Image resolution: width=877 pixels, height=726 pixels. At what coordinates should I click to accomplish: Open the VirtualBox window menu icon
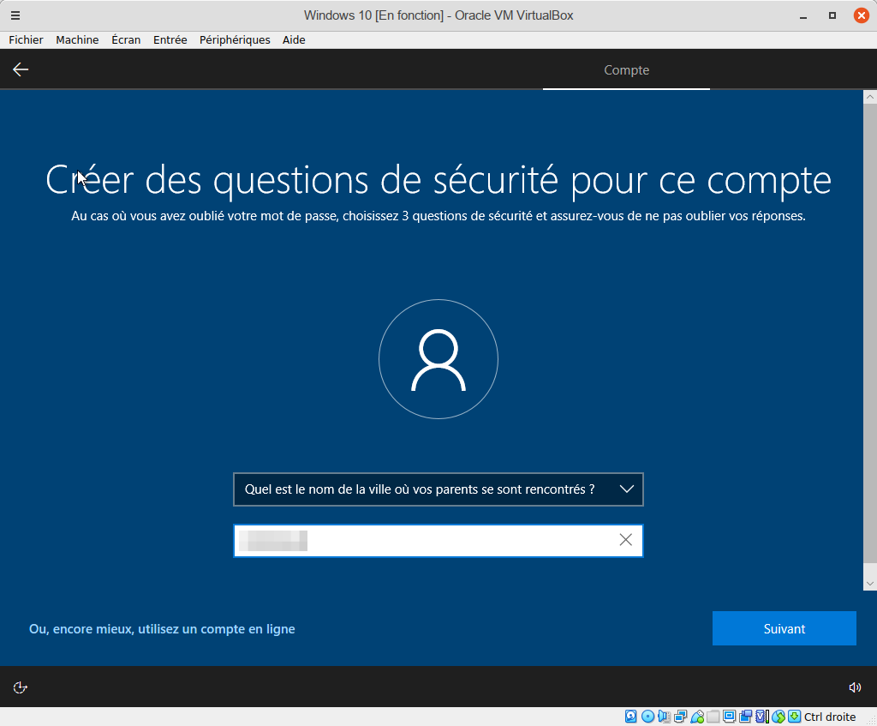coord(15,15)
